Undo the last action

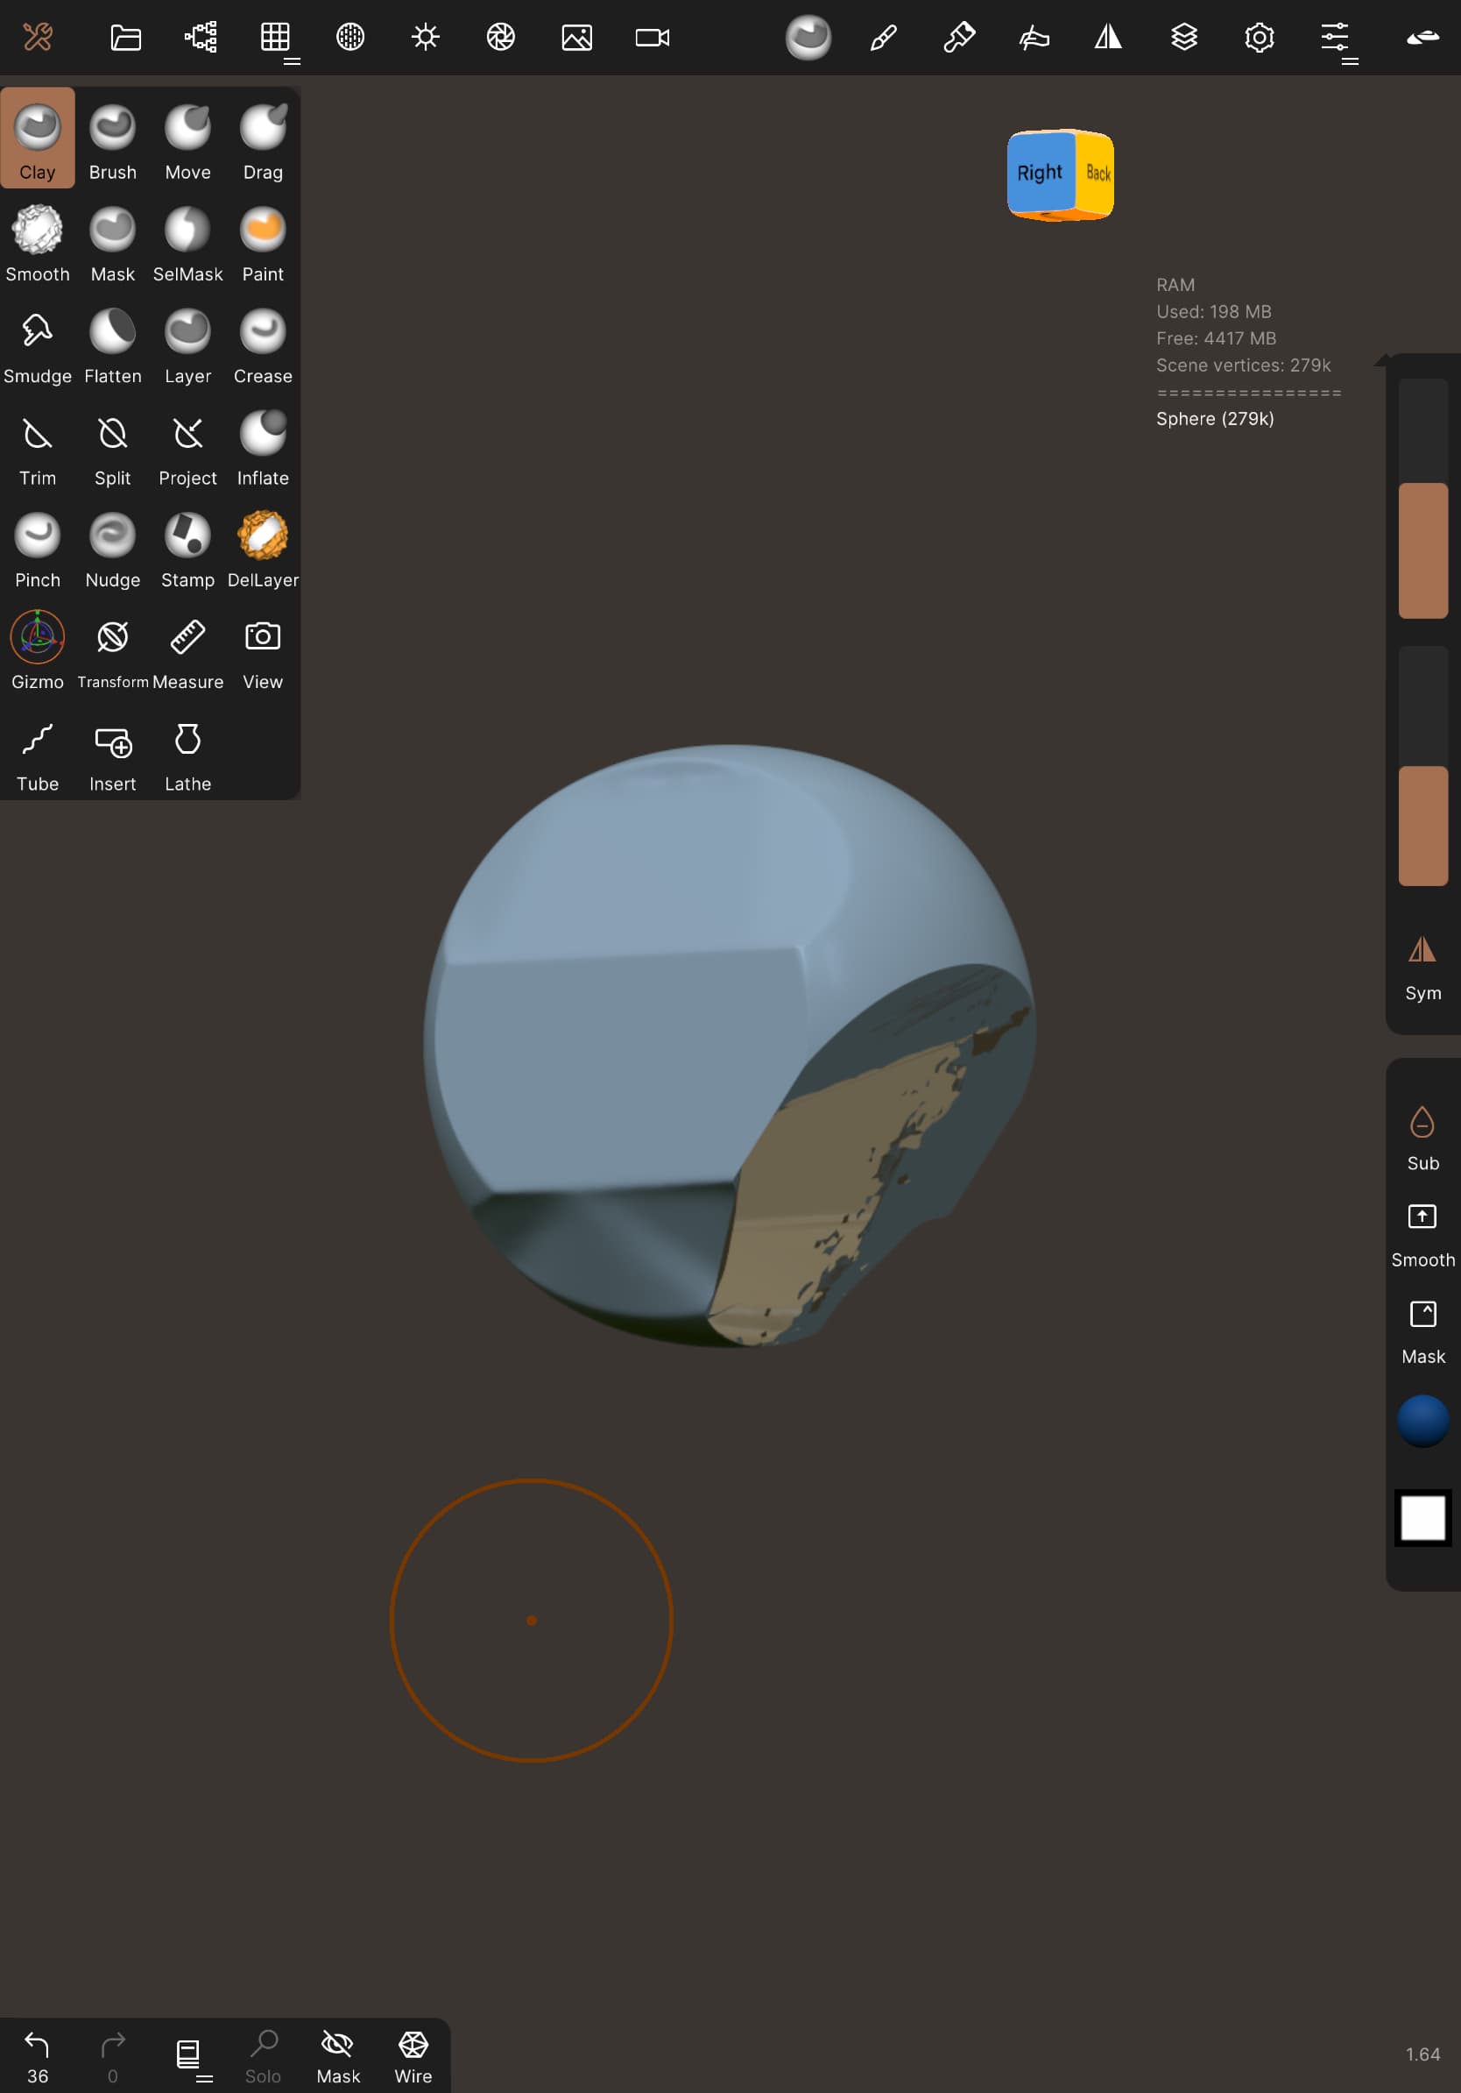point(38,2056)
